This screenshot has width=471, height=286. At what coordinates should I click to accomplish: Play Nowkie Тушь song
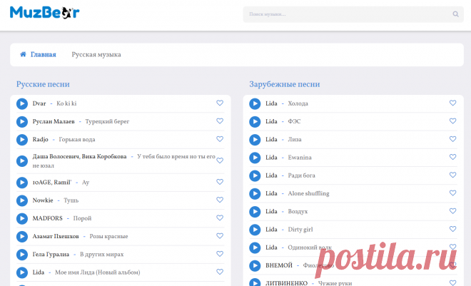(x=21, y=200)
